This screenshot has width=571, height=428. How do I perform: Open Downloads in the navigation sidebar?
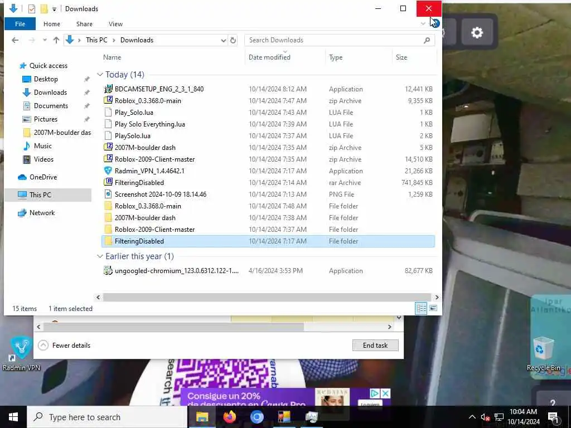[50, 93]
